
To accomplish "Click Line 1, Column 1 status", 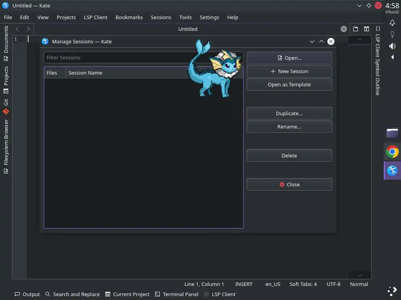I will (x=204, y=284).
